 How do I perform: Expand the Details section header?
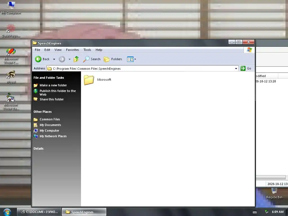pyautogui.click(x=38, y=148)
